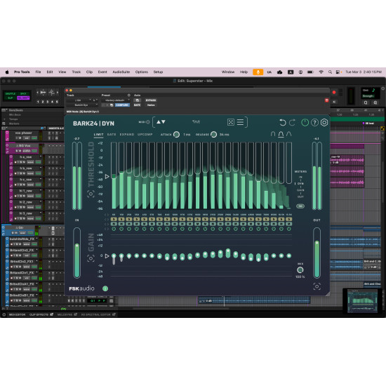Screen dimensions: 386x386
Task: Click the input IN gain slider
Action: [76, 253]
